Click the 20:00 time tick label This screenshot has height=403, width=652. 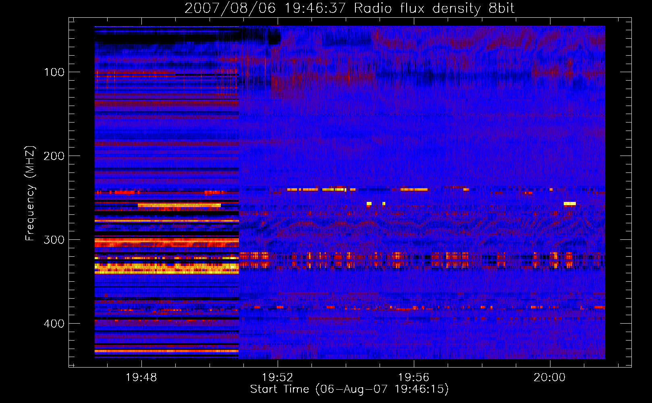(550, 378)
